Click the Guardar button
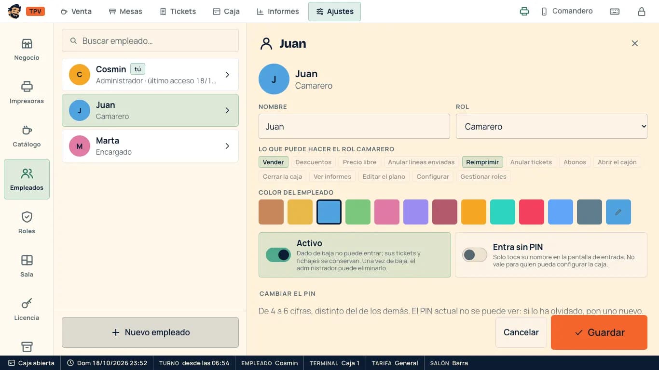The image size is (659, 370). point(599,332)
